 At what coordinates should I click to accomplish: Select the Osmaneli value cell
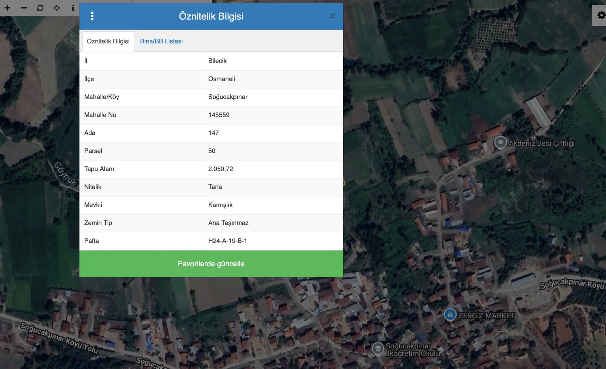(x=273, y=79)
